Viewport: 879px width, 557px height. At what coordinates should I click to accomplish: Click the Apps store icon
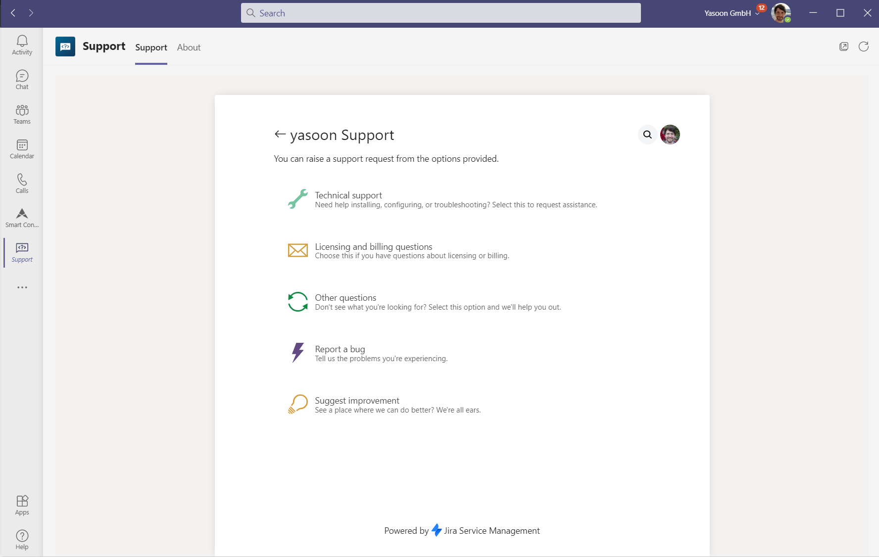point(22,505)
